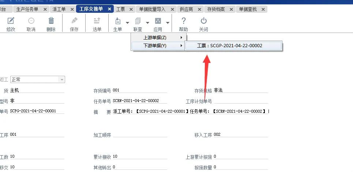Expand the 应用 dropdown arrow
This screenshot has width=353, height=172.
click(x=168, y=23)
